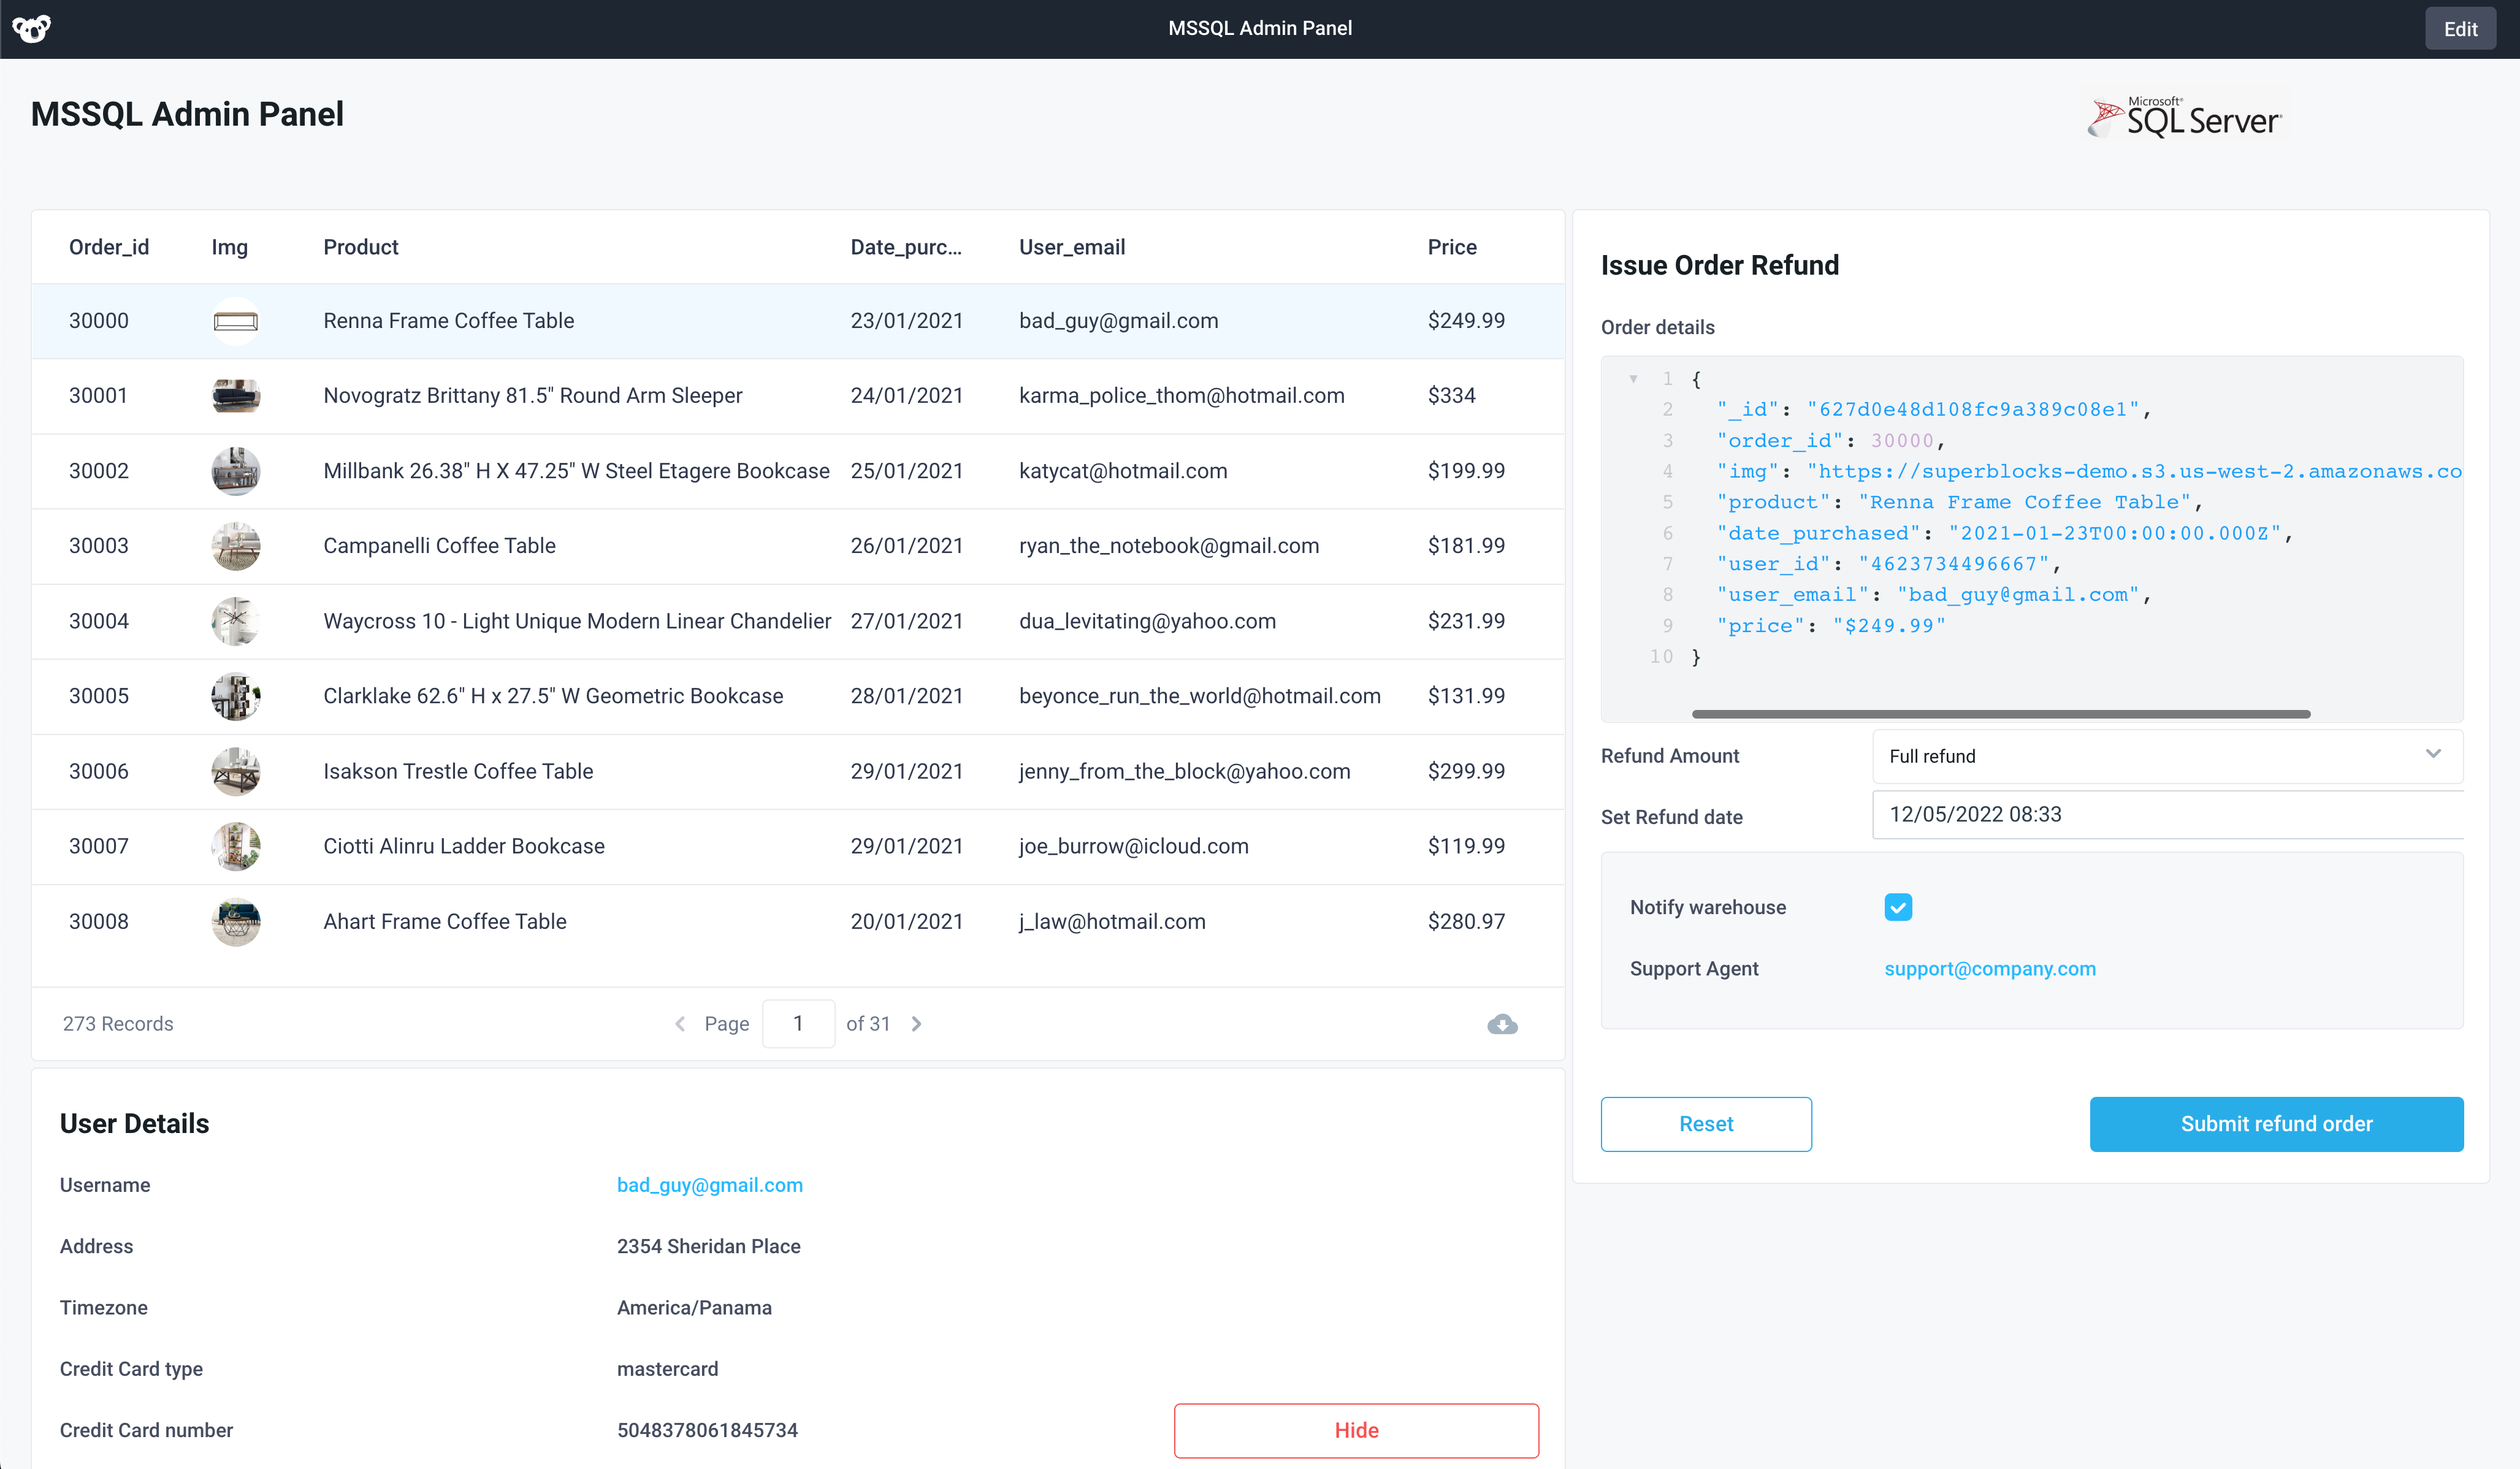Open Renna Frame Coffee Table thumbnail
Viewport: 2520px width, 1469px height.
[x=236, y=321]
